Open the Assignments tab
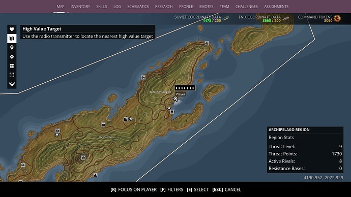The image size is (351, 197). tap(276, 7)
